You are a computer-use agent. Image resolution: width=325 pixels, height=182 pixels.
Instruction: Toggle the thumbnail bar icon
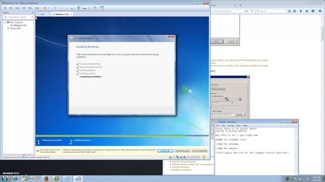point(85,8)
